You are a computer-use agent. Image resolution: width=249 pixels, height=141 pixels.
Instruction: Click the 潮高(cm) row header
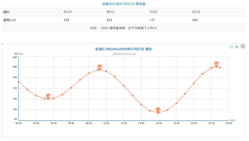[10, 20]
